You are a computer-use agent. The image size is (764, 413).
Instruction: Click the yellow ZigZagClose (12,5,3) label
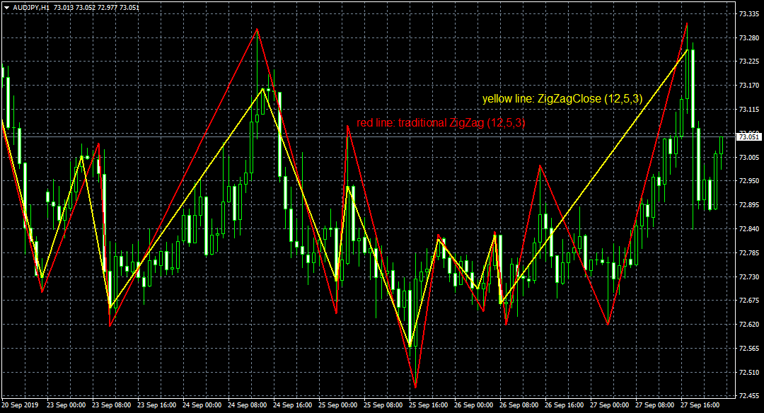click(x=562, y=100)
